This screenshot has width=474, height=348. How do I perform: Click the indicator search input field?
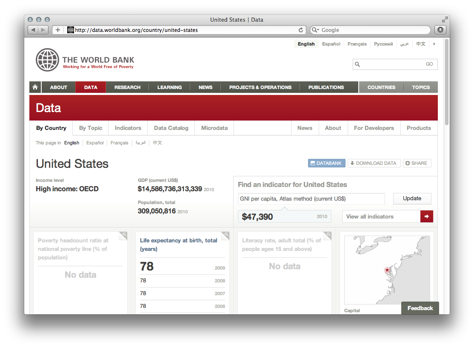coord(311,198)
